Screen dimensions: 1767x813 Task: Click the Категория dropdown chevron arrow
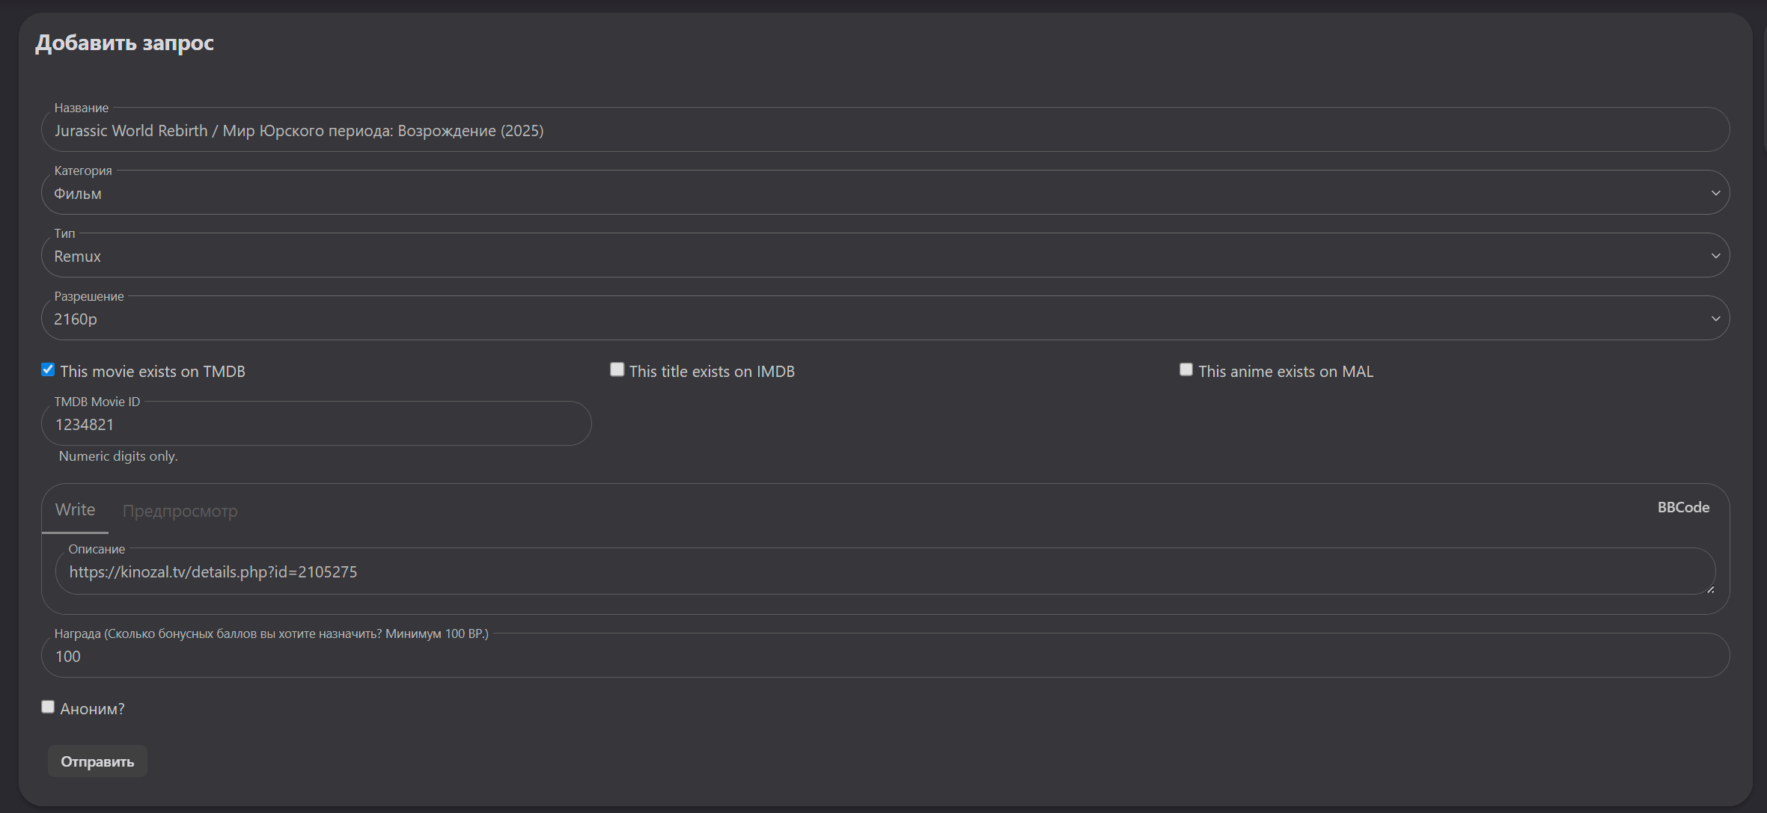coord(1715,194)
